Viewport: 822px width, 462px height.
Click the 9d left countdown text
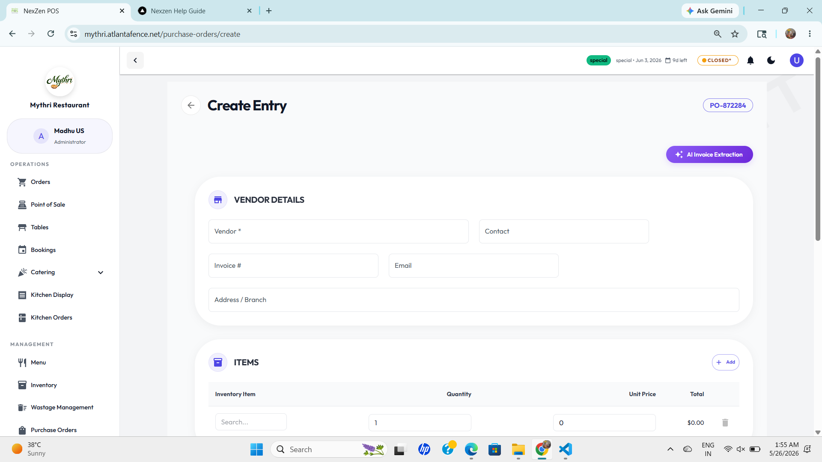(x=679, y=60)
